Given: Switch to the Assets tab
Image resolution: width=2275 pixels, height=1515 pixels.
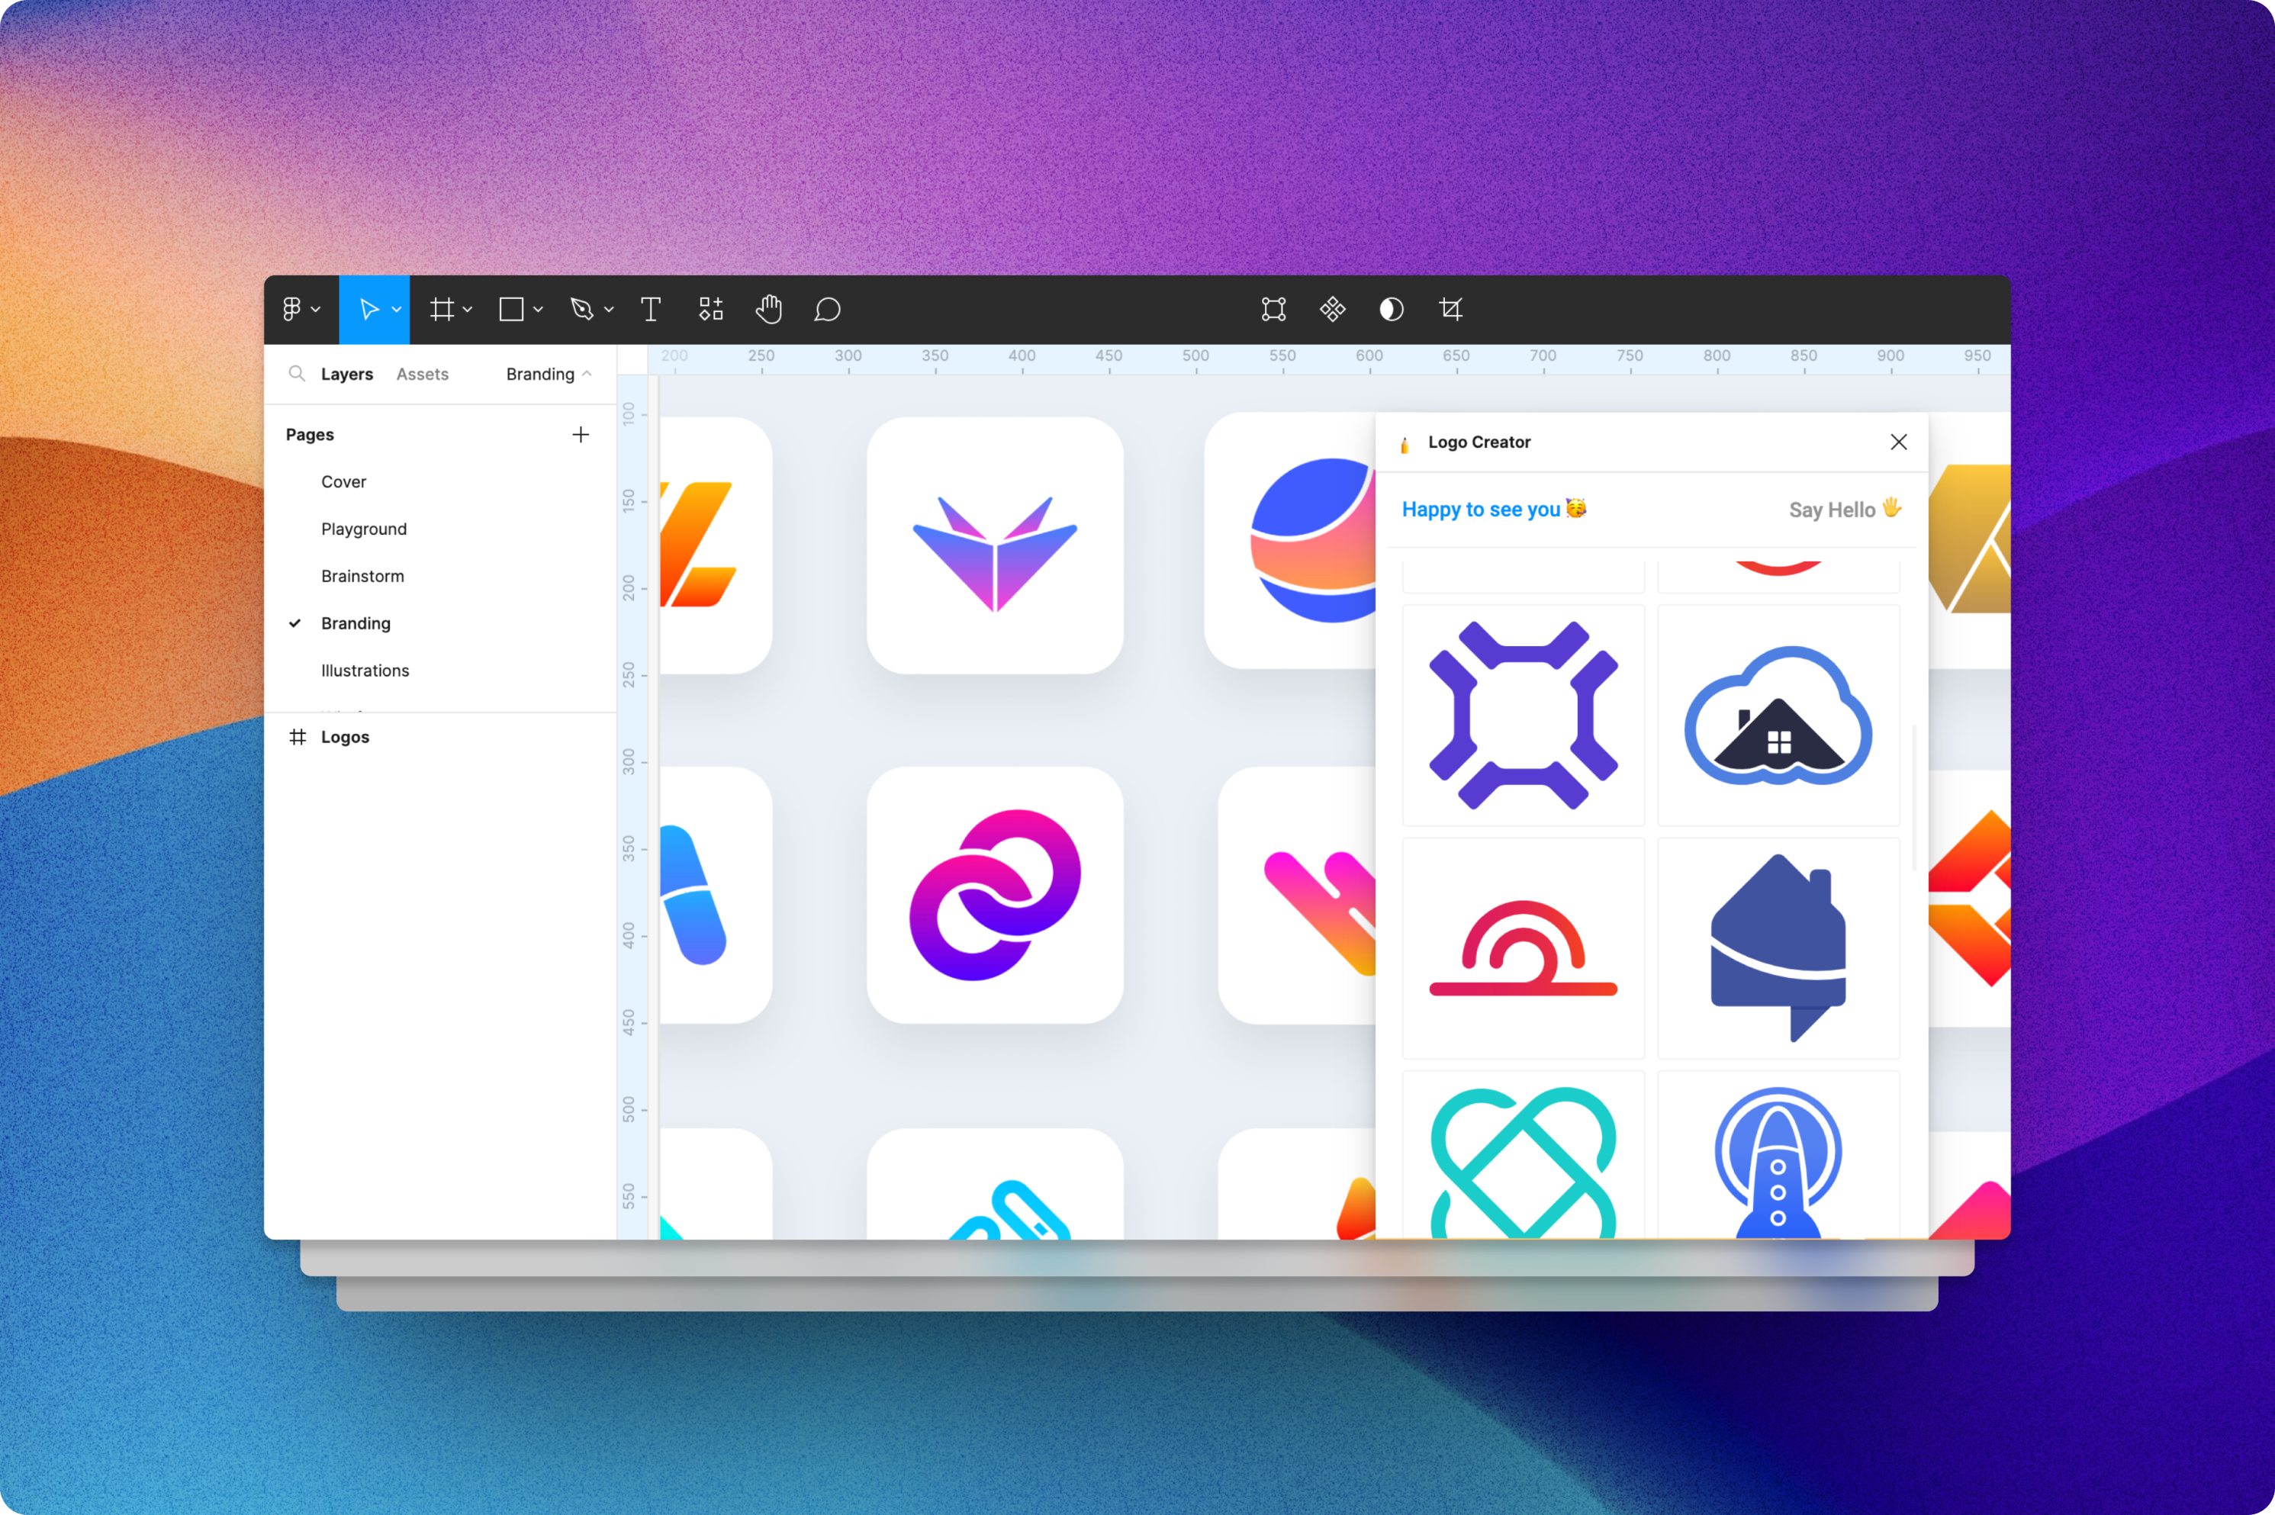Looking at the screenshot, I should click(x=422, y=374).
